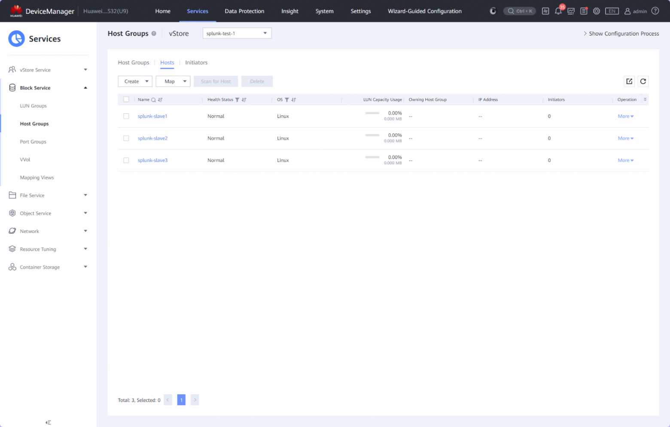Expand the File Service section arrow
Screen dimensions: 670x427
click(85, 195)
